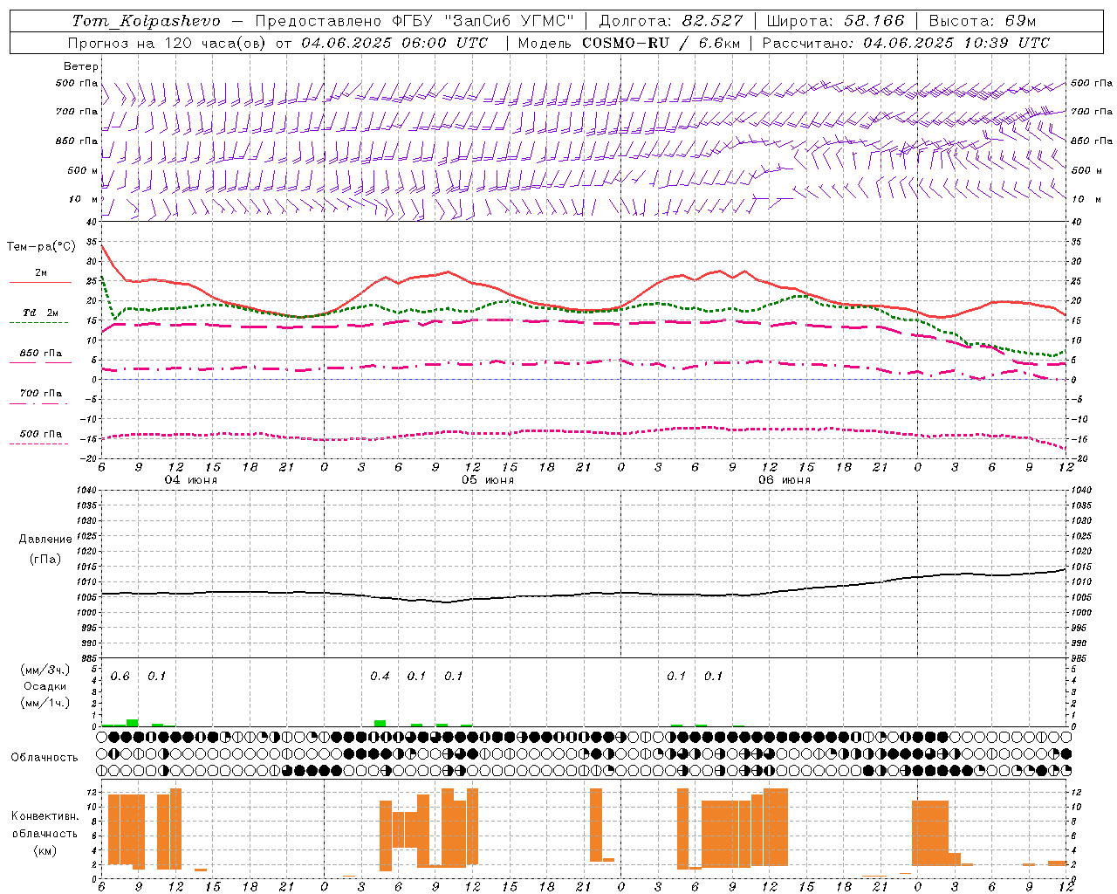Click the 06 июня date label

tap(784, 480)
